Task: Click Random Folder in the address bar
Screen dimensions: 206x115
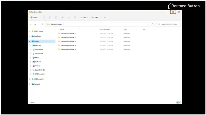Action: tap(56, 24)
